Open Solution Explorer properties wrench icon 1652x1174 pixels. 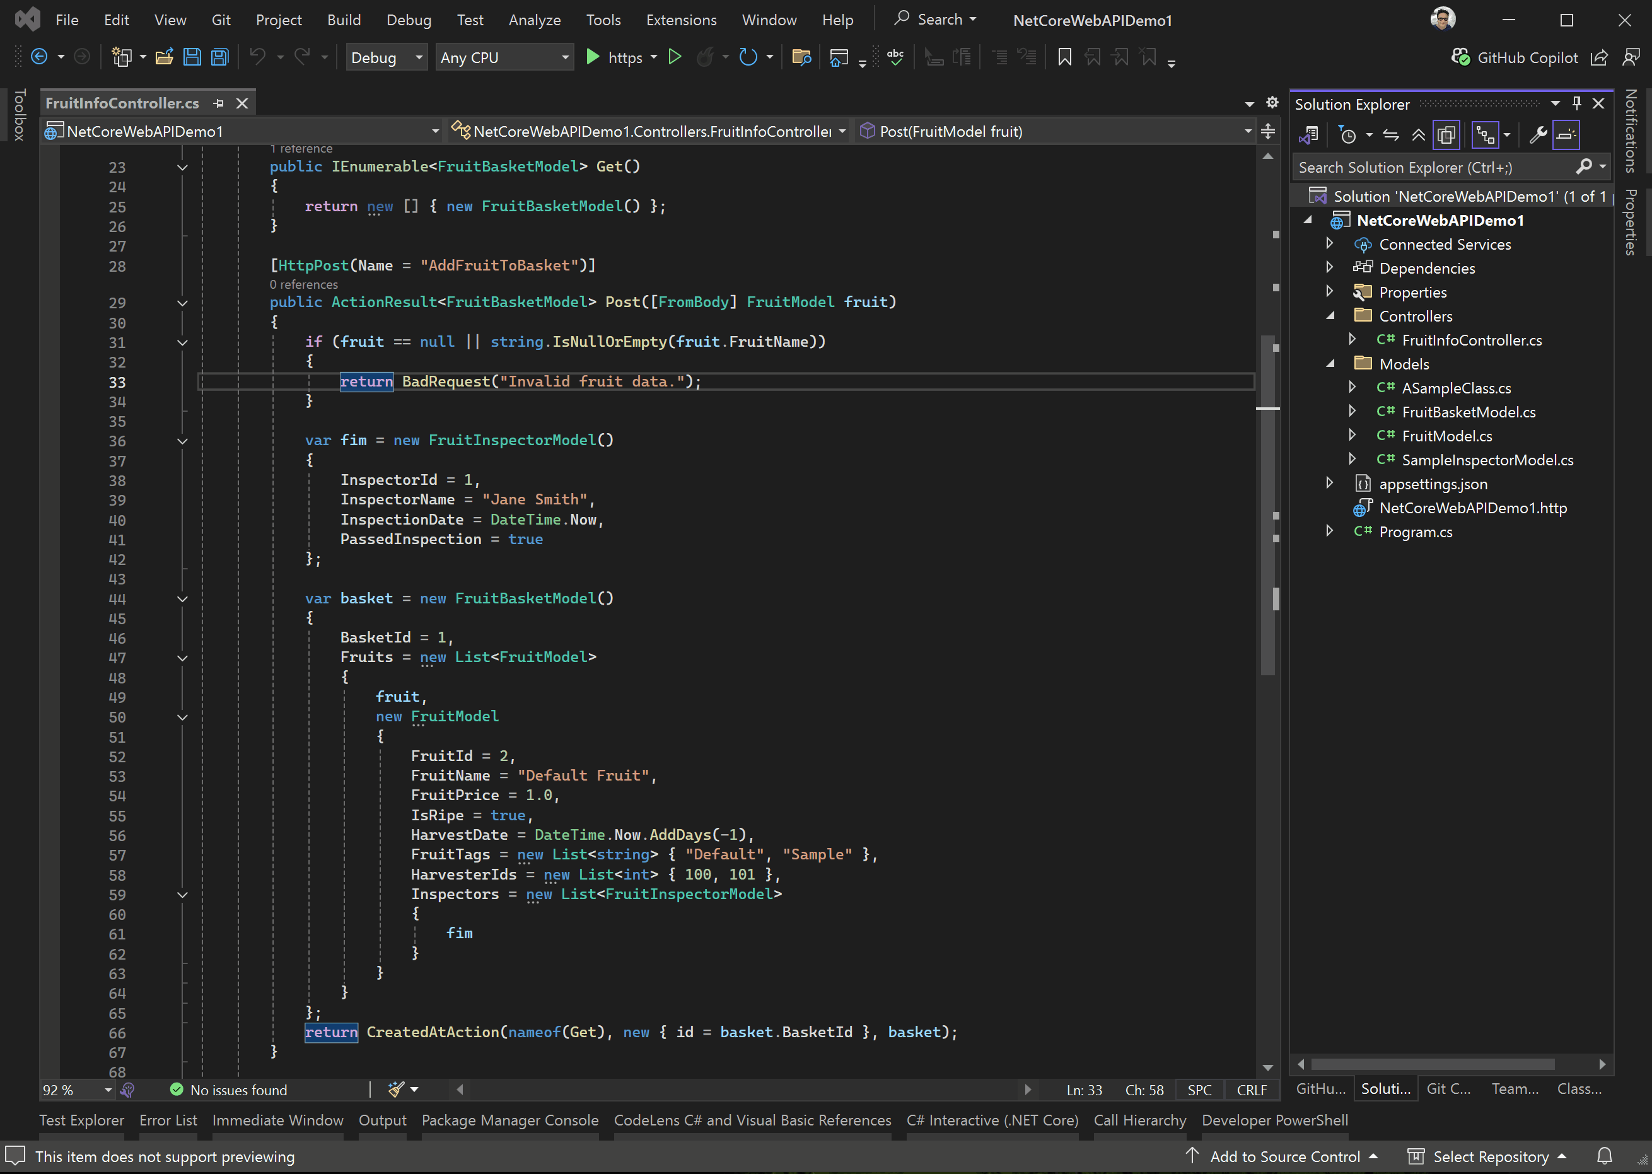pyautogui.click(x=1538, y=135)
